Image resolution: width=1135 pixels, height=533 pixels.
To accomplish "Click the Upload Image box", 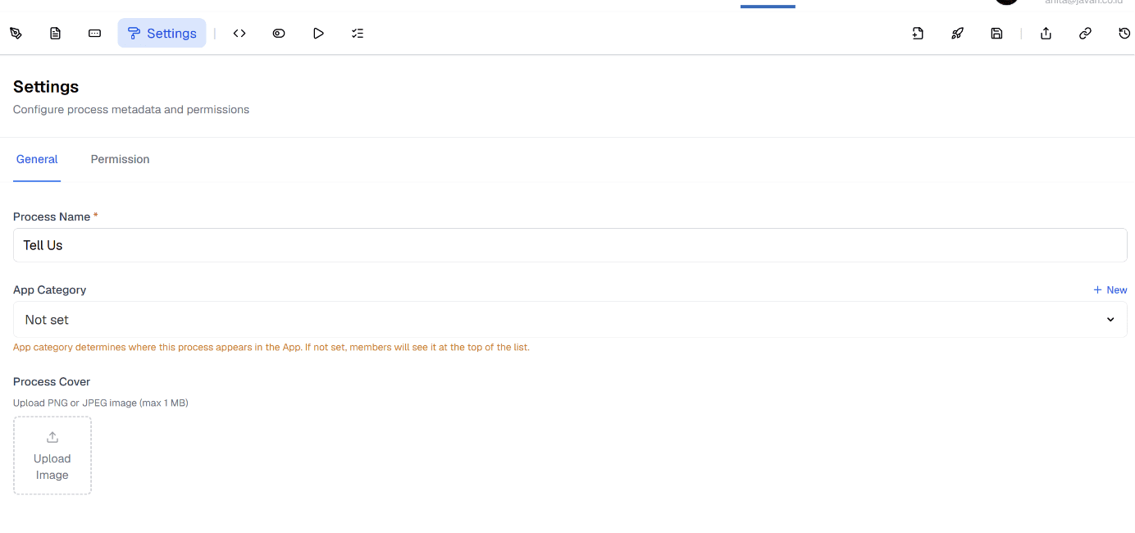I will coord(52,456).
